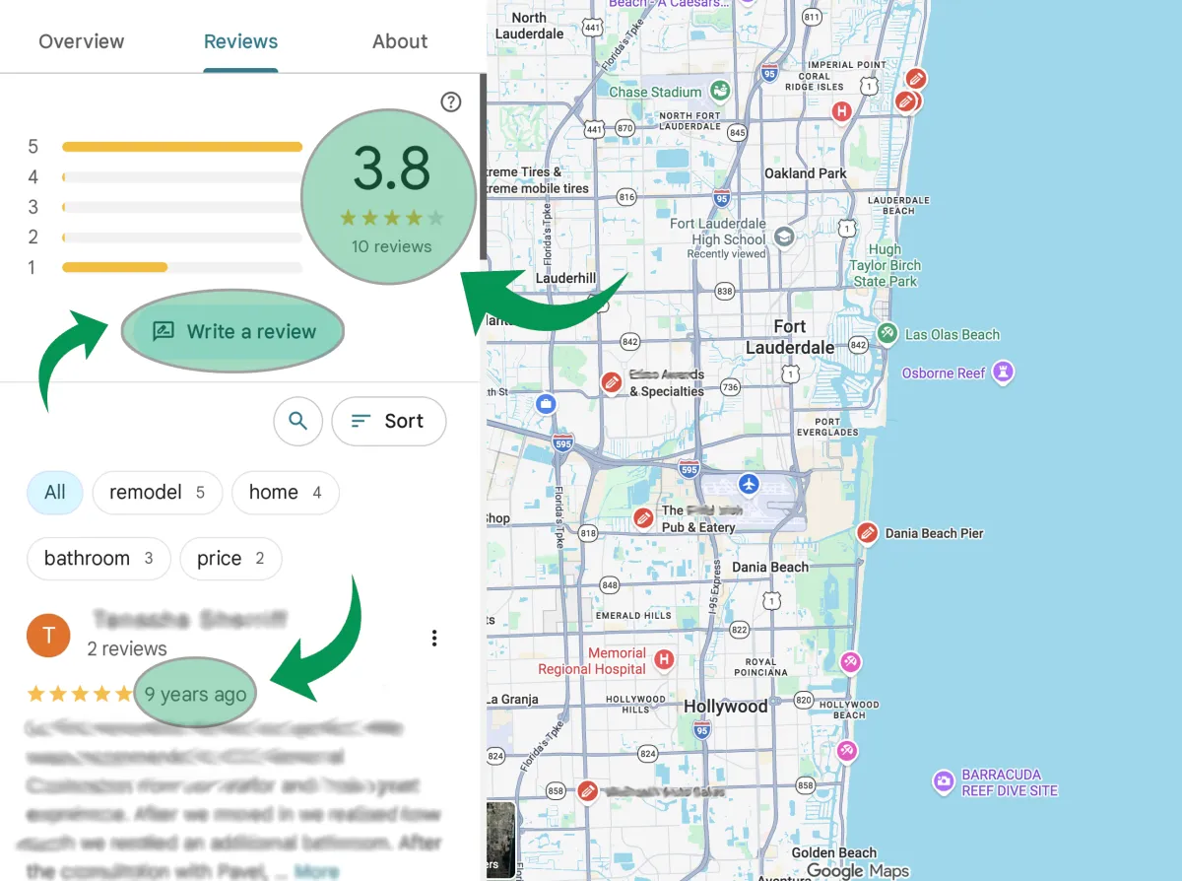Filter reviews by remodel chip
Viewport: 1182px width, 881px height.
pyautogui.click(x=158, y=492)
